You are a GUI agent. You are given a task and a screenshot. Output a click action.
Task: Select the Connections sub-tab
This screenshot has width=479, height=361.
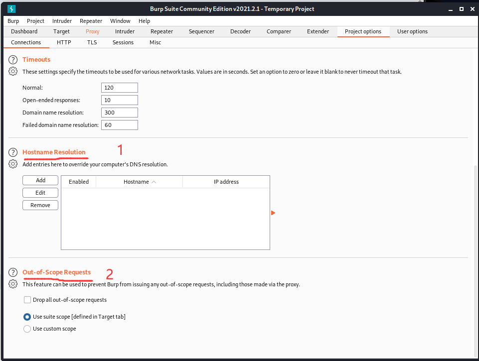coord(26,42)
